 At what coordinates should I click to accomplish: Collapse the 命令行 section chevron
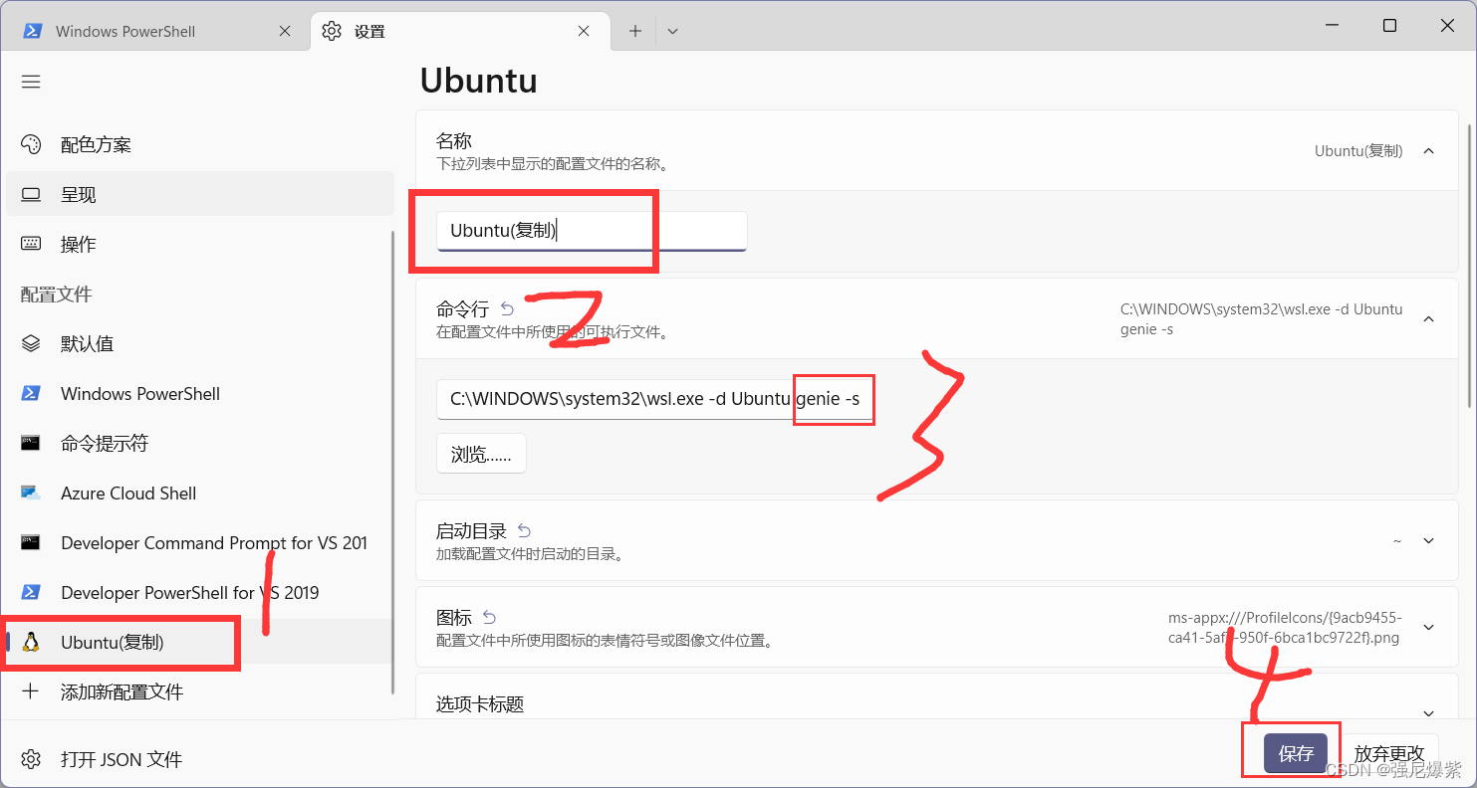point(1428,319)
